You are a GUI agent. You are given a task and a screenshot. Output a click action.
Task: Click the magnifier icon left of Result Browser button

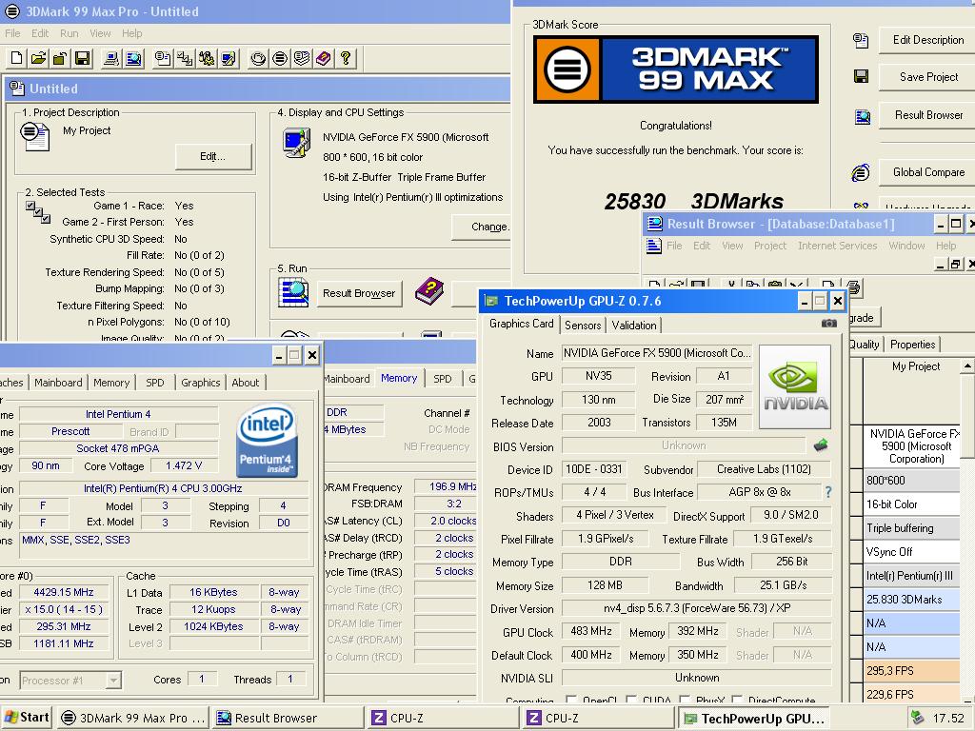(293, 293)
